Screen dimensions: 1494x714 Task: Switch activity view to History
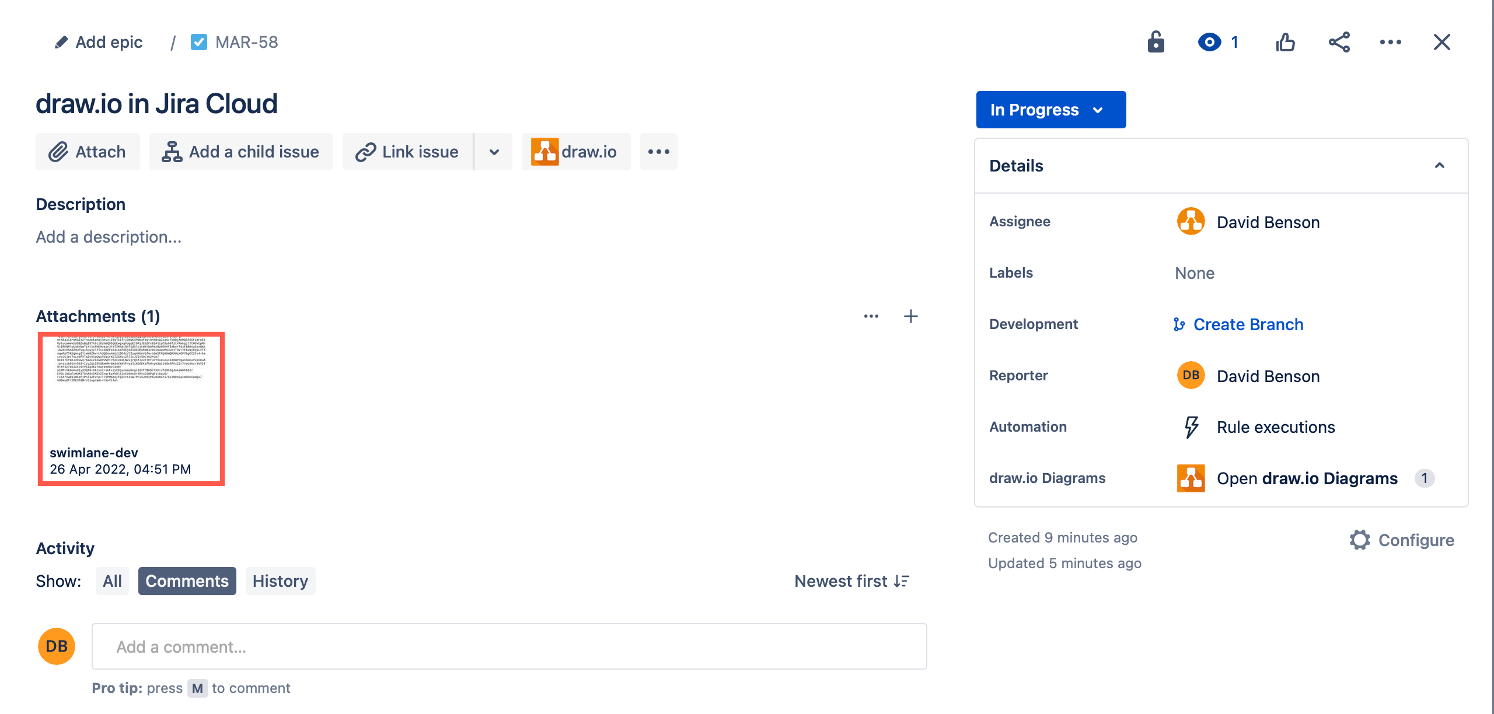280,580
